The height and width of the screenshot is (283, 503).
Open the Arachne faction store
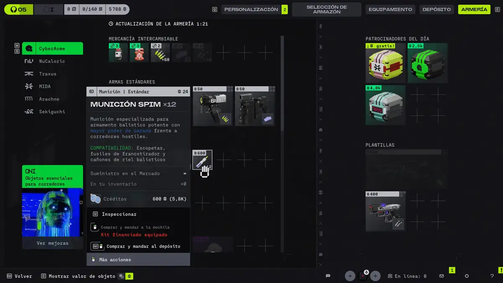[49, 99]
